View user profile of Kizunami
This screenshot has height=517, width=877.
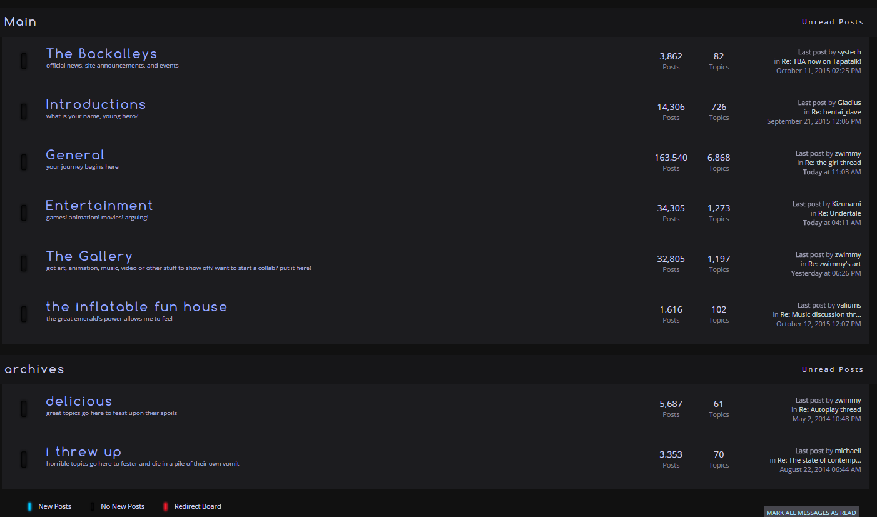[846, 204]
